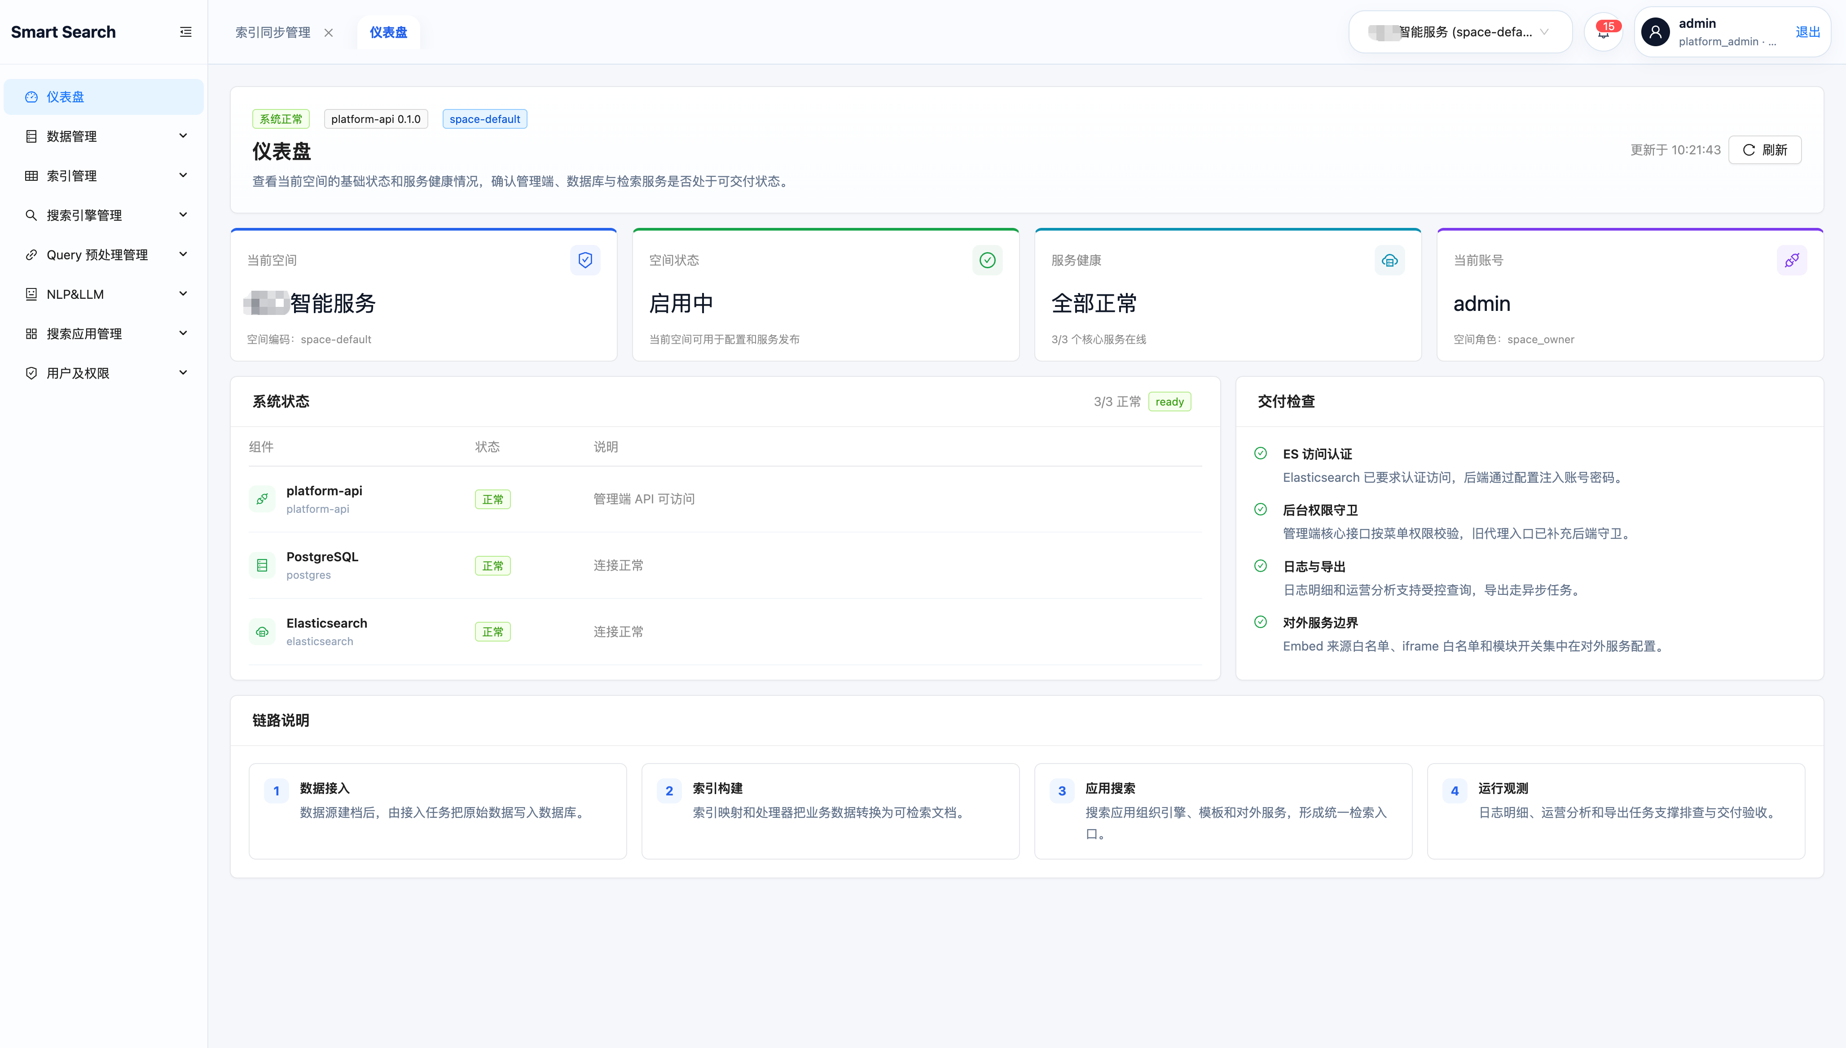Click the magnifier icon next to 搜索引擎管理

[x=31, y=215]
